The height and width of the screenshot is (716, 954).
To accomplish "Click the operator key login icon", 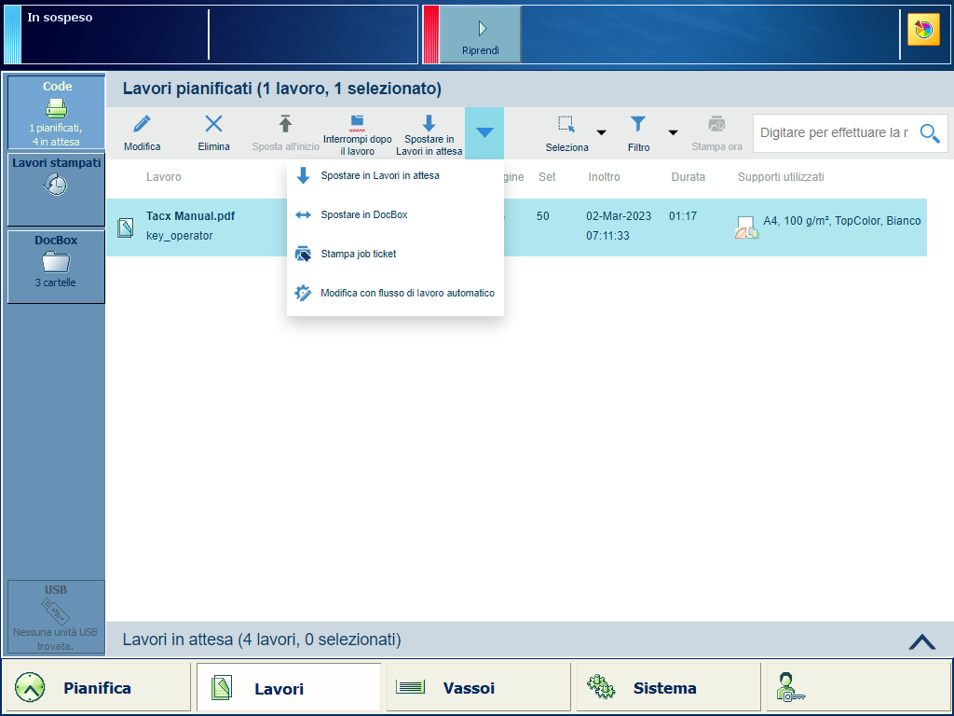I will [791, 687].
